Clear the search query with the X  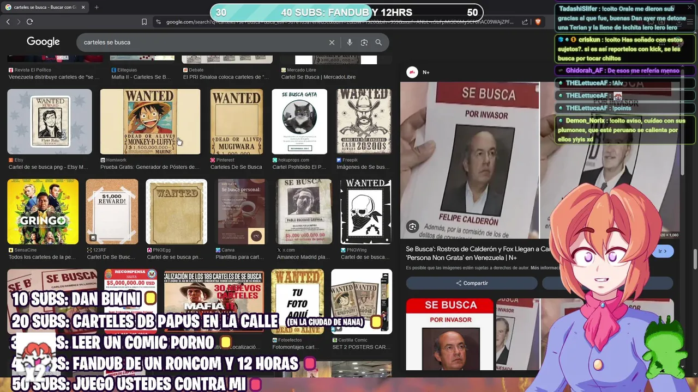[x=332, y=42]
